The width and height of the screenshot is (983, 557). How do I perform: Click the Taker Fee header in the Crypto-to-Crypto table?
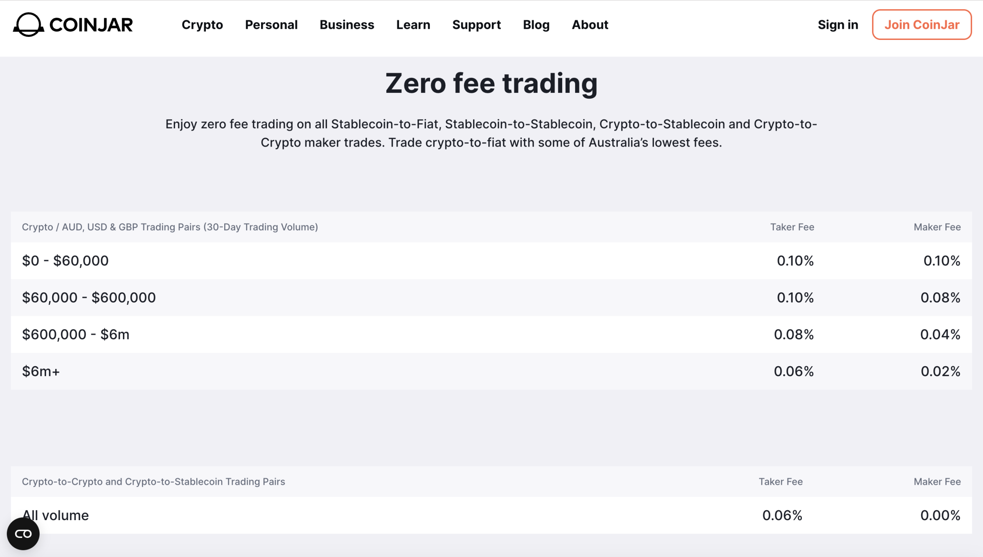(781, 481)
